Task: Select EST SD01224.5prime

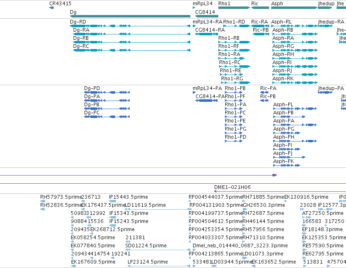Action: coord(158,250)
